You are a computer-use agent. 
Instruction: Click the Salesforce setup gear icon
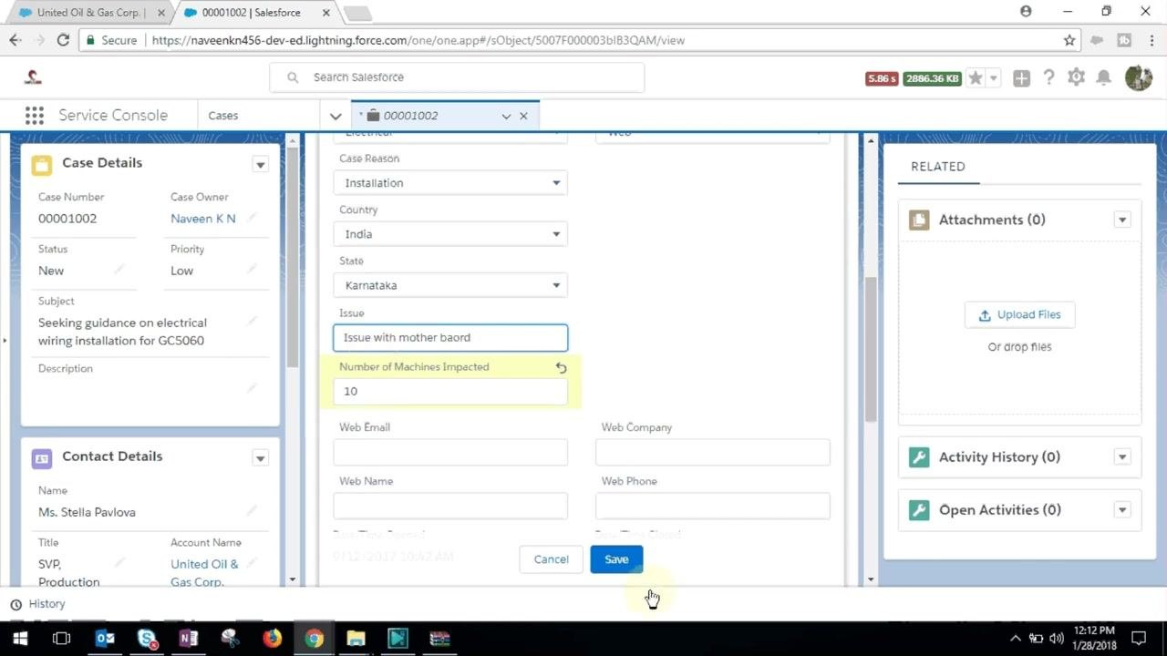pyautogui.click(x=1076, y=77)
